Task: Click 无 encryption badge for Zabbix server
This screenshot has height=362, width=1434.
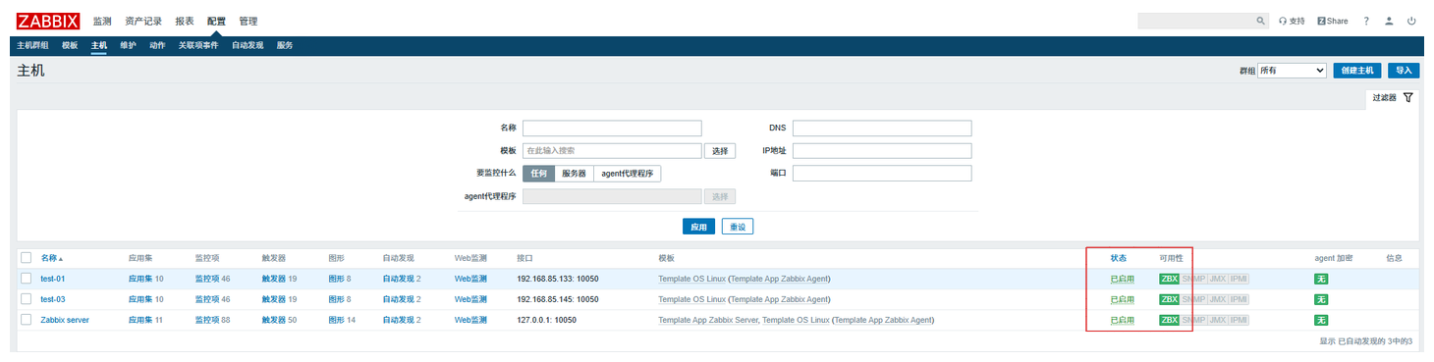Action: (1321, 320)
